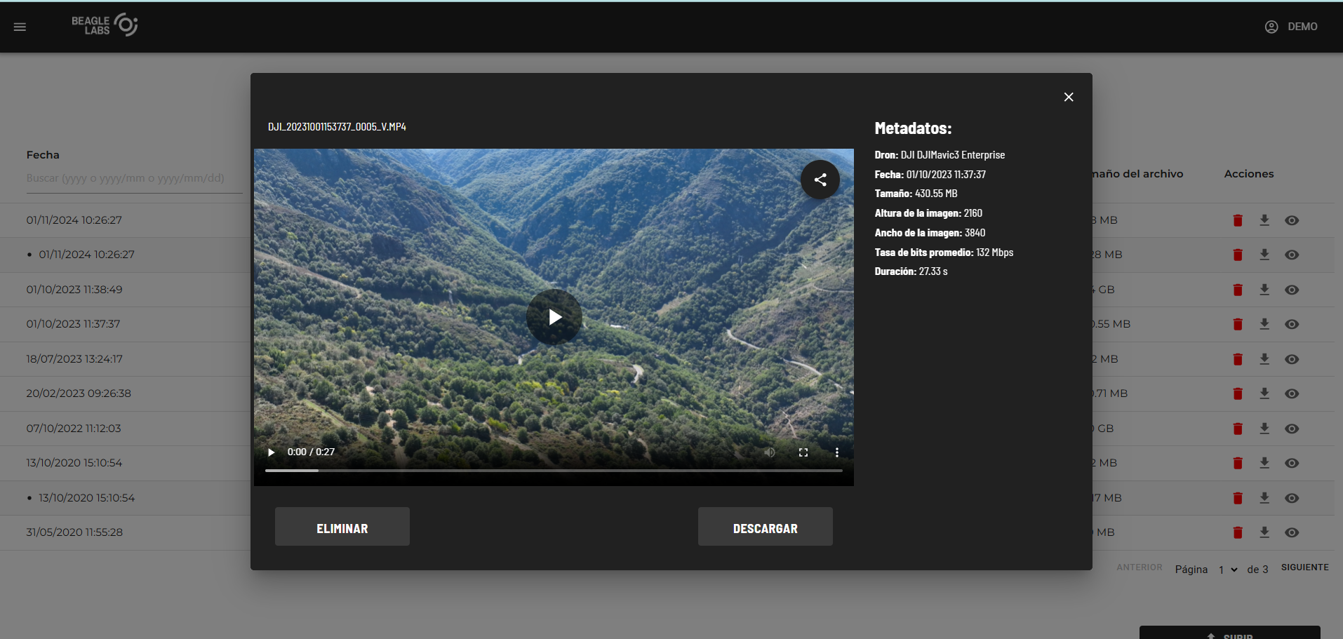
Task: Go to SIGUIENTE page
Action: coord(1304,567)
